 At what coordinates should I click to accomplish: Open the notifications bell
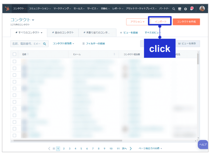click(191, 9)
